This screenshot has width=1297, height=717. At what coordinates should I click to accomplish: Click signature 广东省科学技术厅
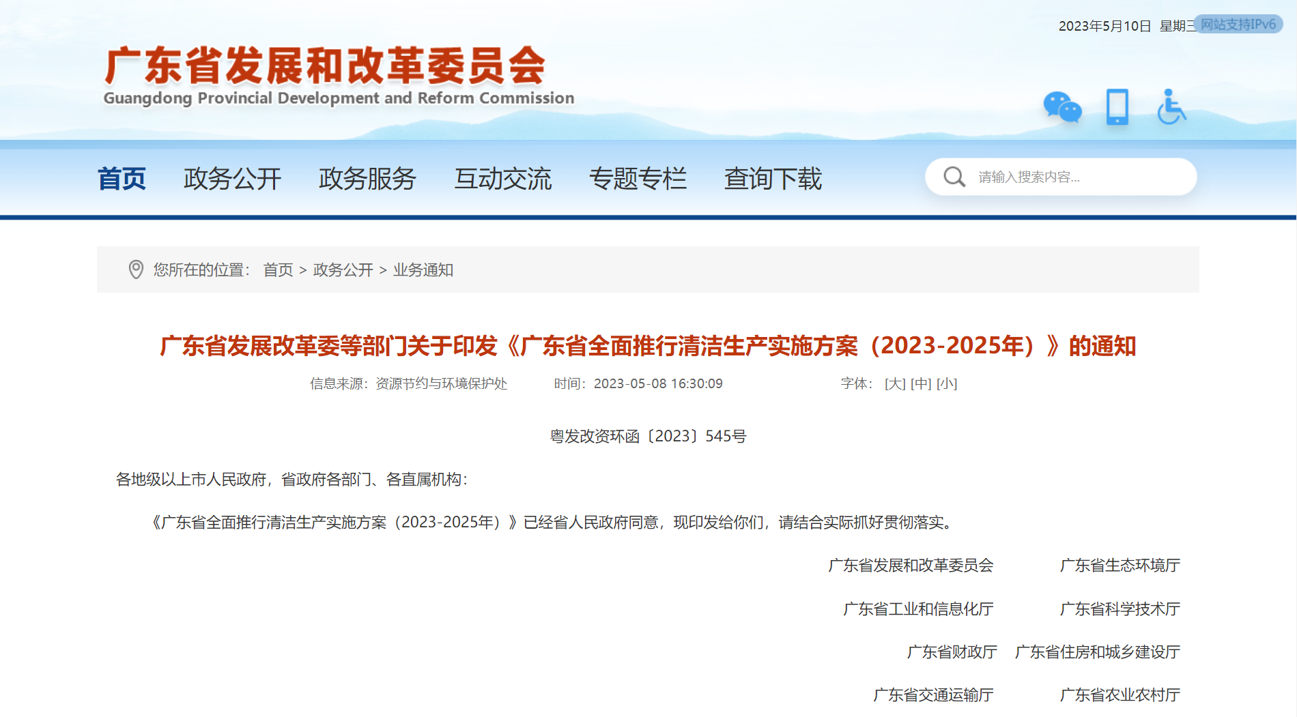pos(1120,609)
